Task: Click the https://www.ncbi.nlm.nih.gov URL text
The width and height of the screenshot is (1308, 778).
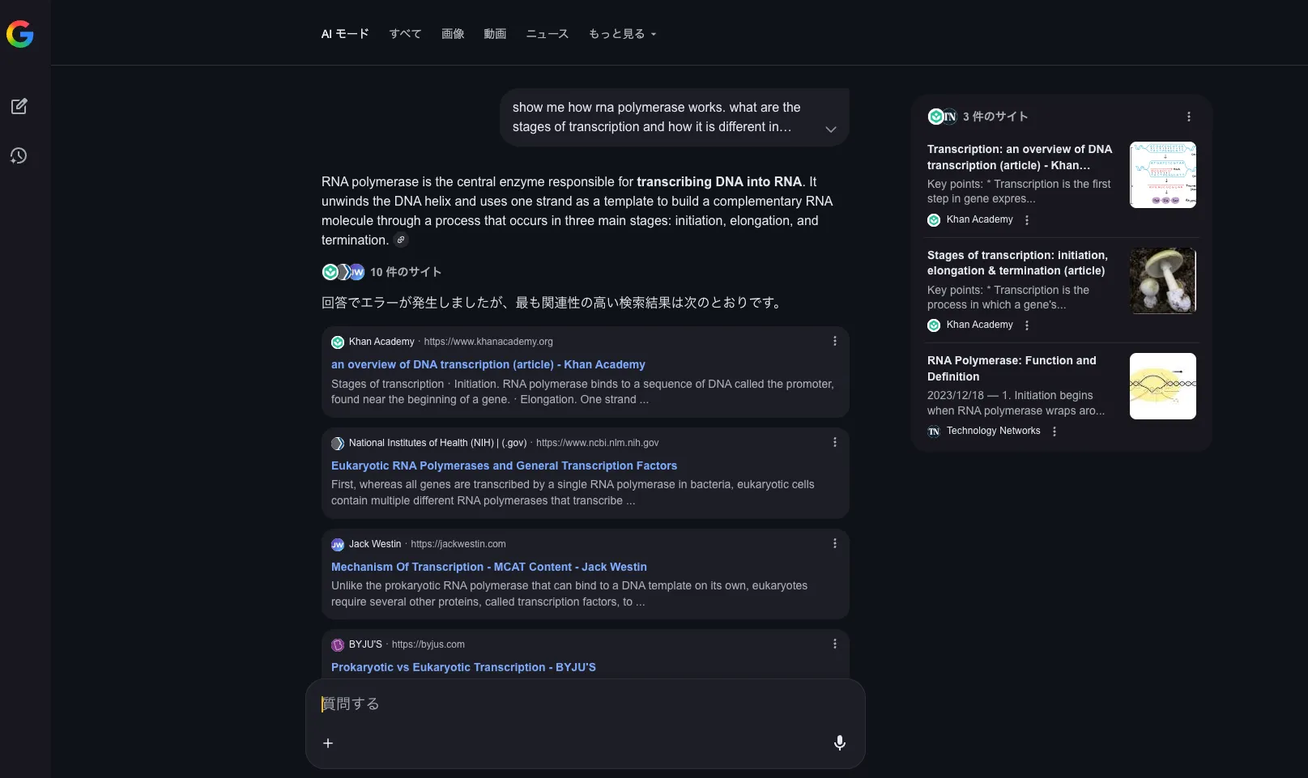Action: [598, 443]
